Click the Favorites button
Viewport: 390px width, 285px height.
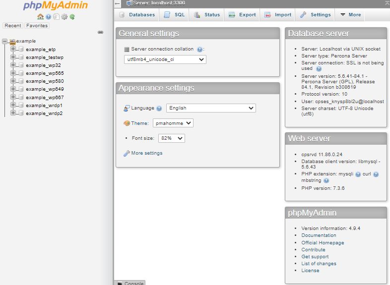point(37,26)
